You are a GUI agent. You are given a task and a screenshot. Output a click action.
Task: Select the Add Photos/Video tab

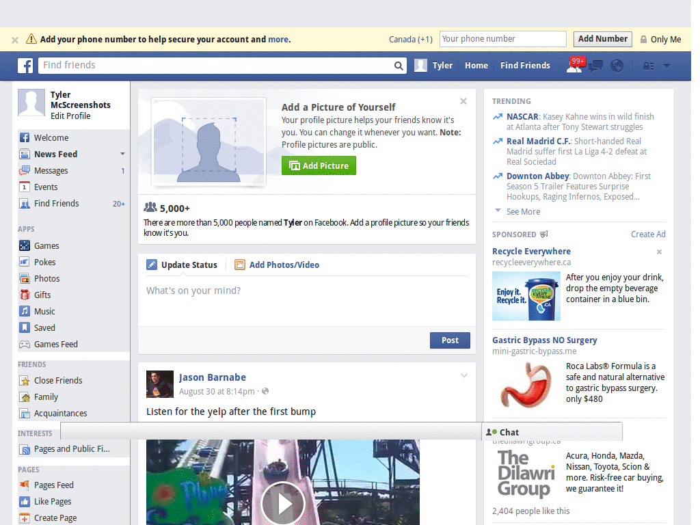point(277,265)
